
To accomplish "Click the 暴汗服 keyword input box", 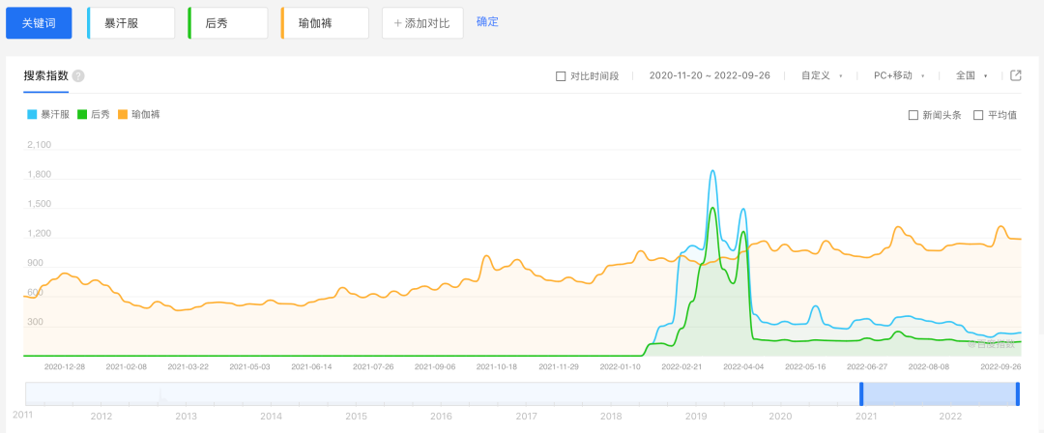I will click(132, 22).
